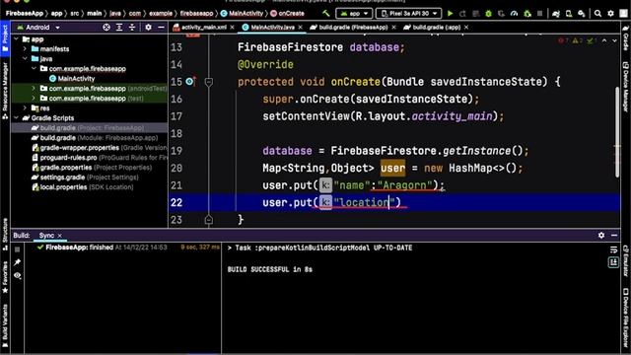Close the build.gradle (app) tab
The height and width of the screenshot is (355, 631).
[x=466, y=28]
